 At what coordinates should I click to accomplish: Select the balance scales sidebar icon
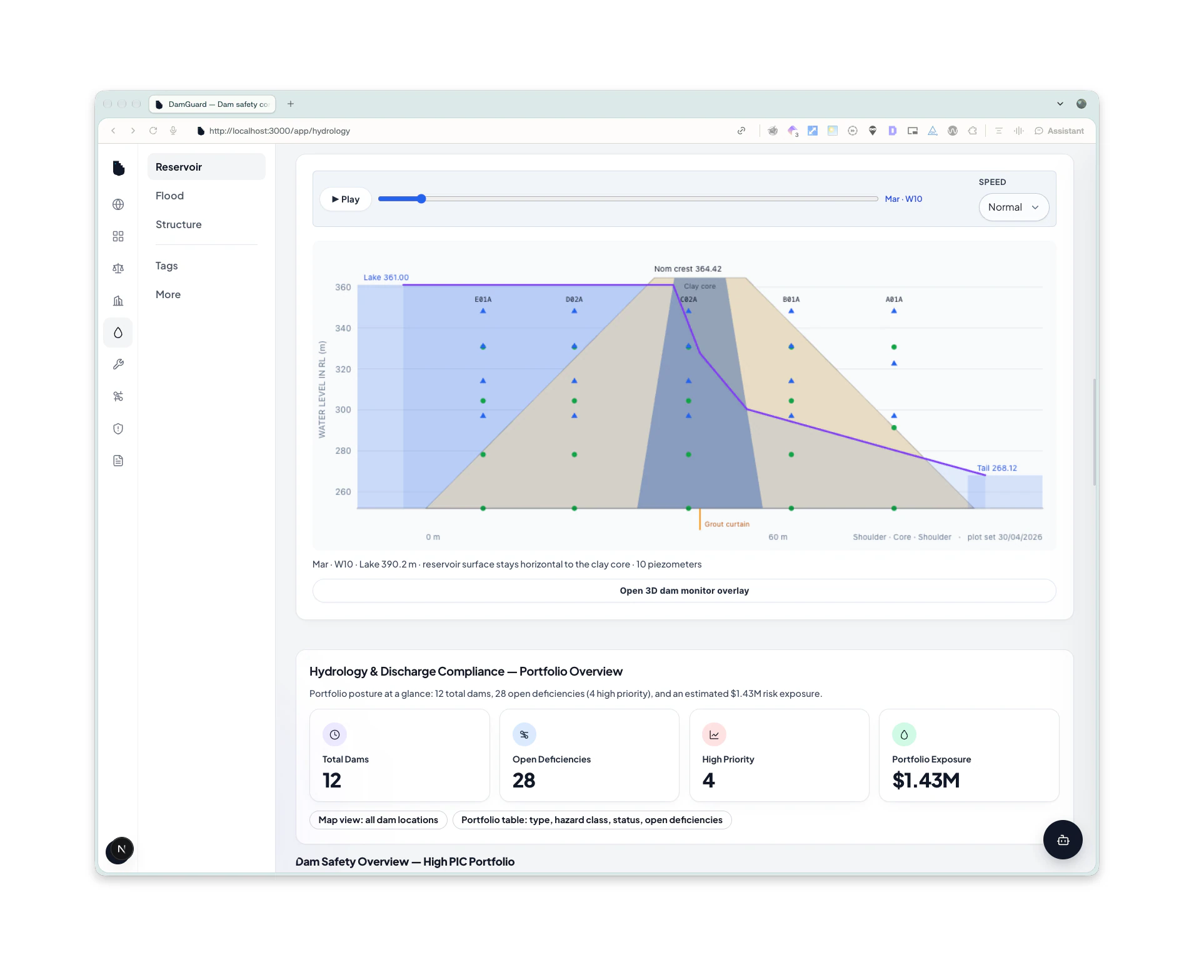pyautogui.click(x=118, y=269)
